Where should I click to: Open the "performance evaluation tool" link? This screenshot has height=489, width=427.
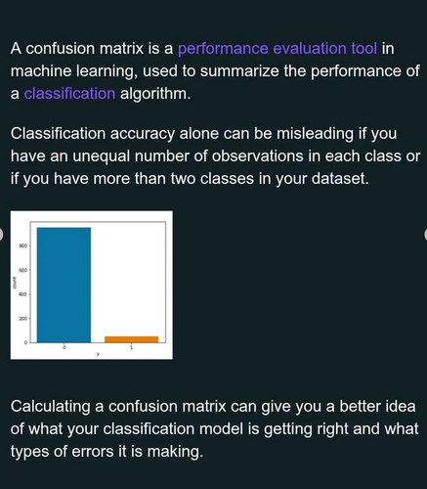pos(278,49)
